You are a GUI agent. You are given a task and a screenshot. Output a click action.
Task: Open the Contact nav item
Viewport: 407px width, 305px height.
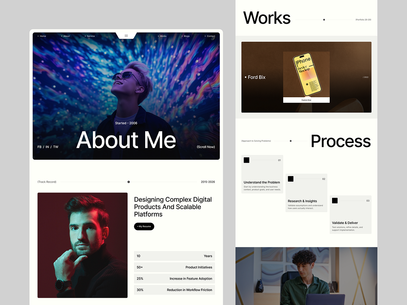pos(210,36)
